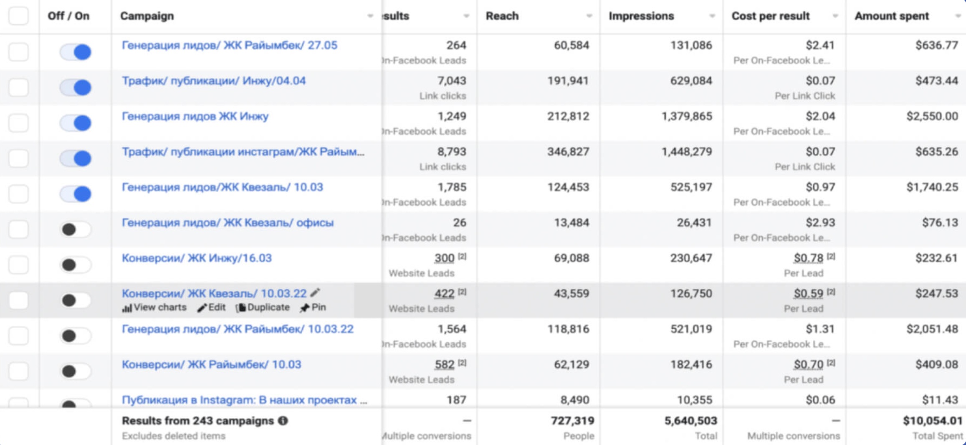
Task: Click the $0.70 Per Lead cost value
Action: tap(809, 365)
